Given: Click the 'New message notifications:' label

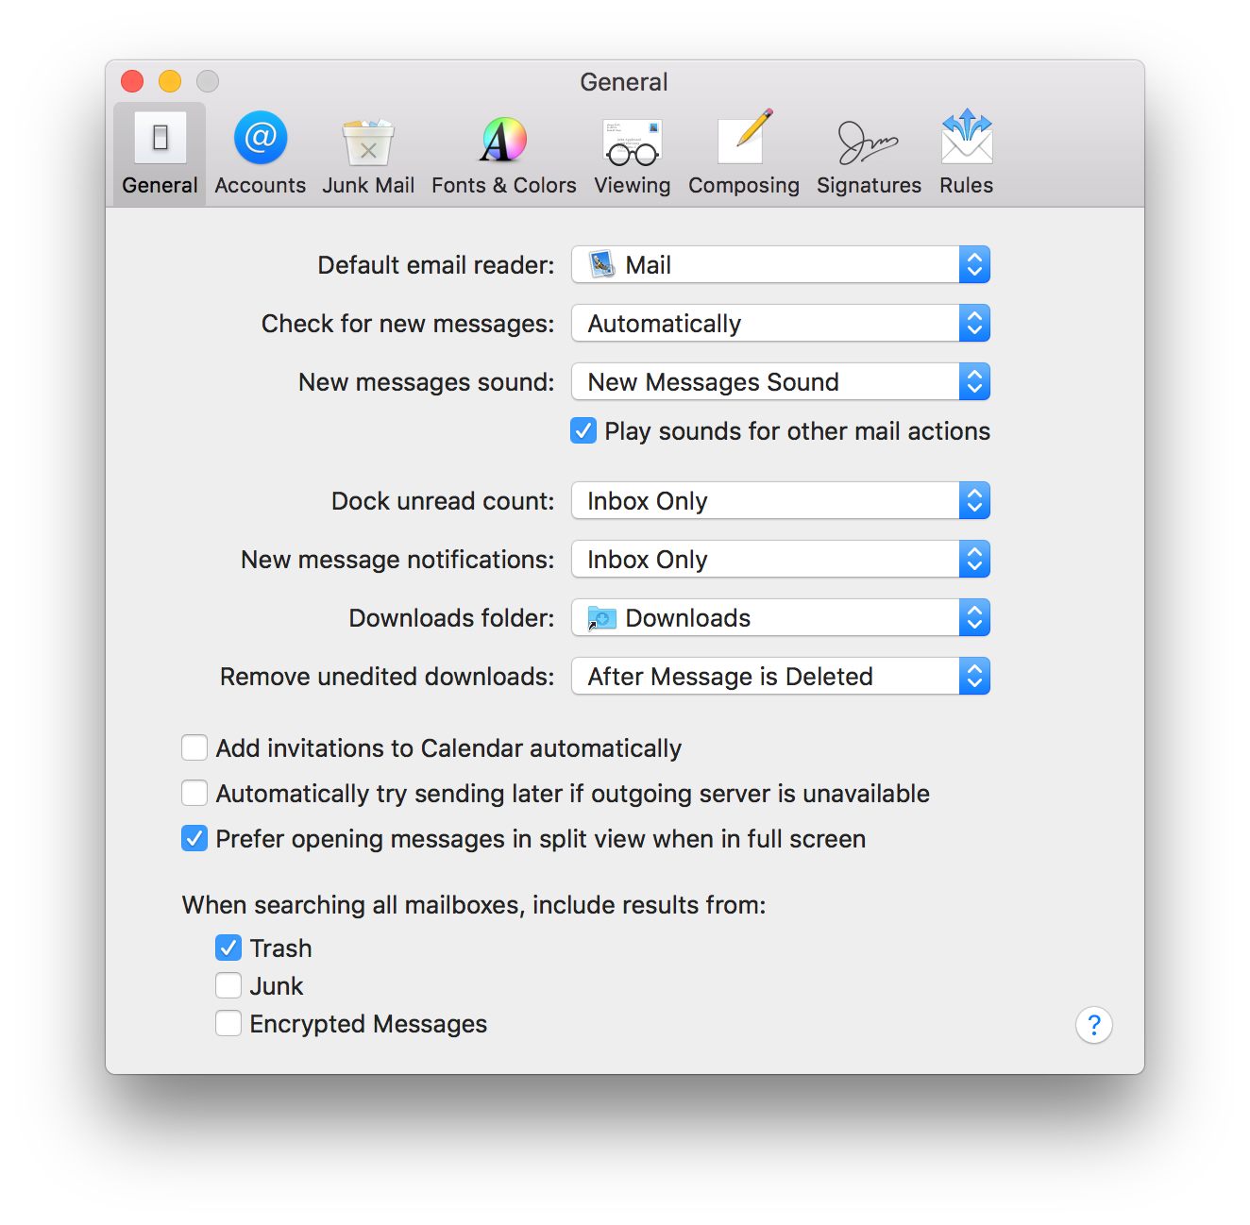Looking at the screenshot, I should [x=397, y=560].
